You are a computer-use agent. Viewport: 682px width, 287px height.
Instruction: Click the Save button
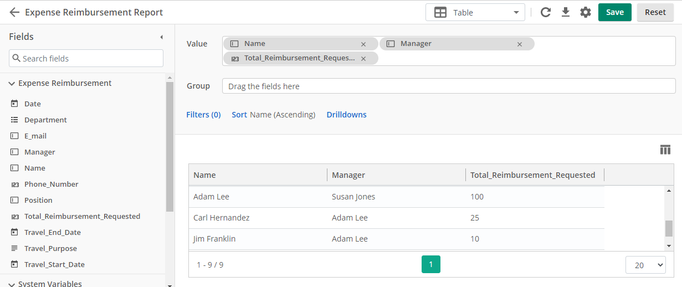(x=614, y=12)
